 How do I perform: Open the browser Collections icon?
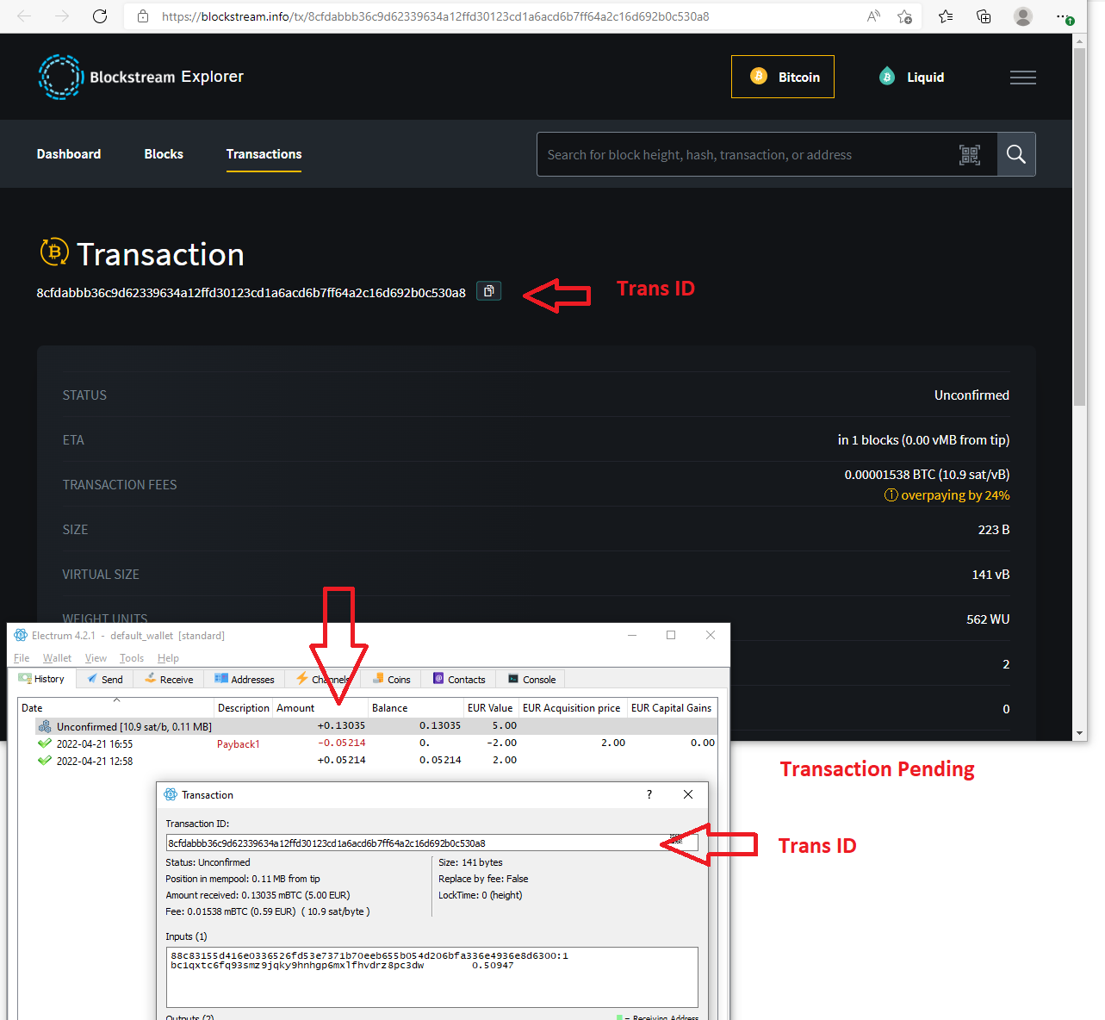tap(984, 16)
